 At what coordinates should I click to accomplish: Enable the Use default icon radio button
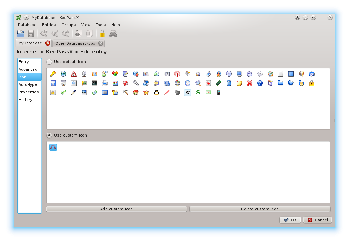(49, 62)
